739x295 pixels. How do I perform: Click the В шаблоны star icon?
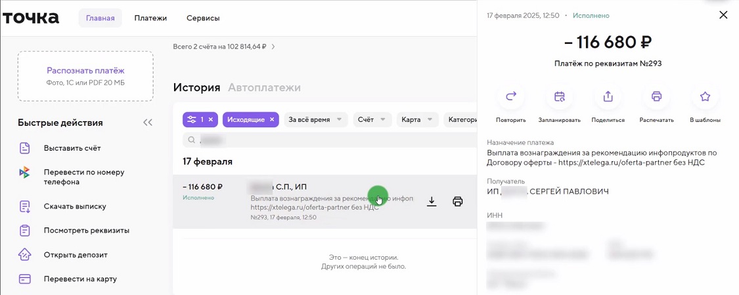pos(705,96)
